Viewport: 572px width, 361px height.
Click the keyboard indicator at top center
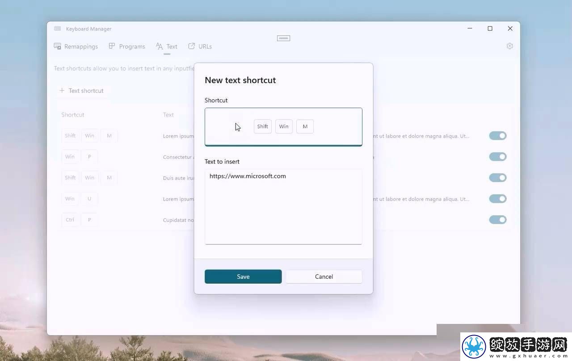(283, 38)
